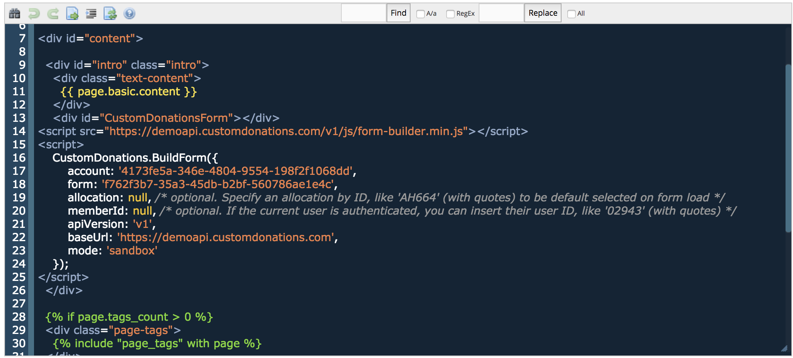Focus the find text input field

(x=363, y=13)
